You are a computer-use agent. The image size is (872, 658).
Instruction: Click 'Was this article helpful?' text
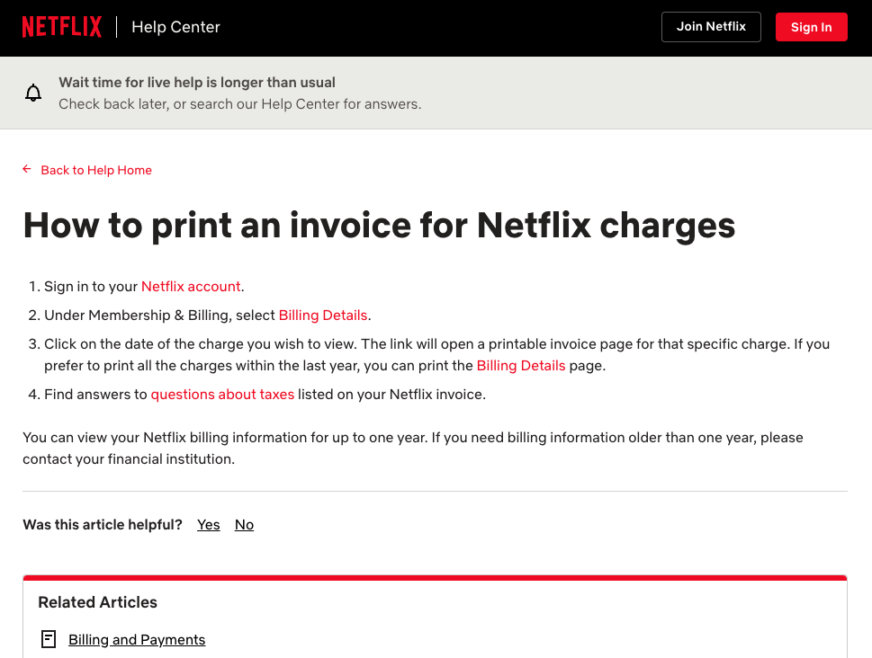pyautogui.click(x=103, y=525)
